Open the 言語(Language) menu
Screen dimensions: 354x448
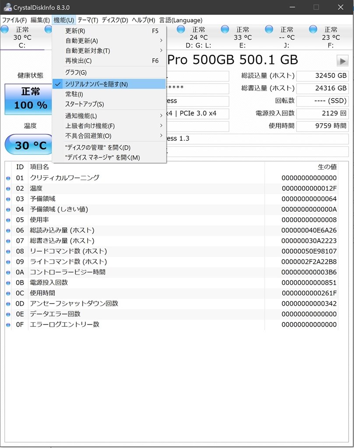coord(181,20)
